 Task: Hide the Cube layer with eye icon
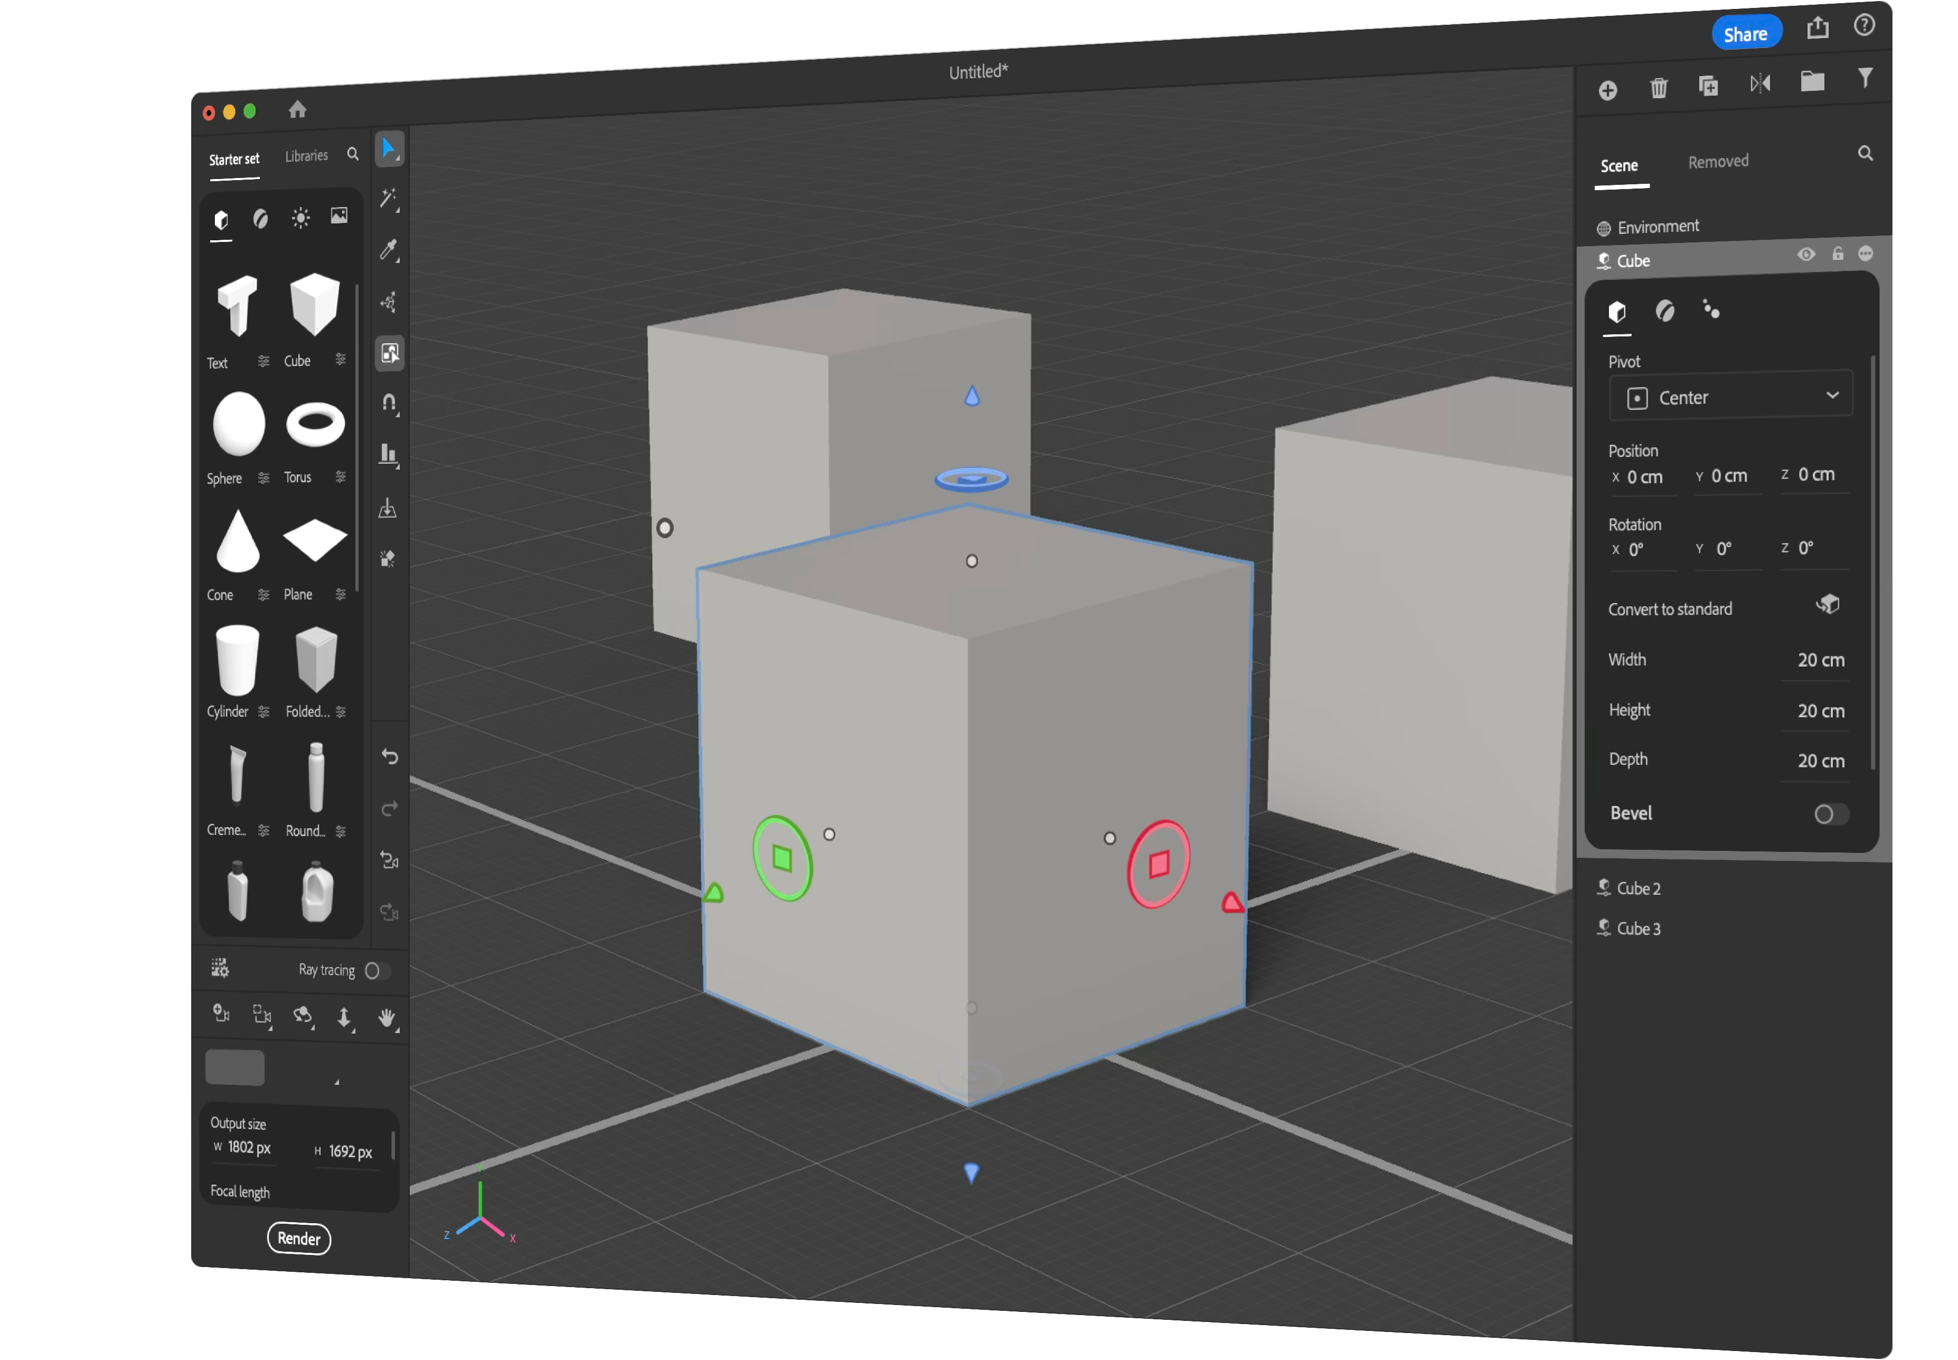click(1805, 255)
